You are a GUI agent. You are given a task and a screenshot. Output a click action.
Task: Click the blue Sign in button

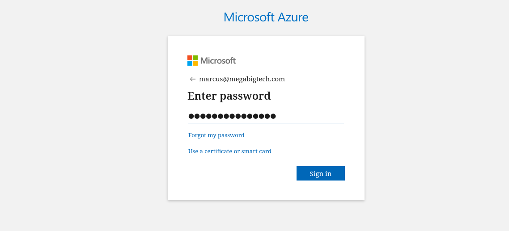(x=320, y=173)
